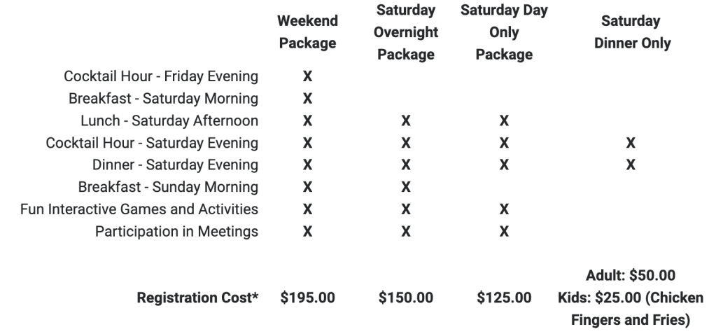This screenshot has height=334, width=716.
Task: Select Cocktail Hour - Saturday Evening row label
Action: pyautogui.click(x=152, y=143)
